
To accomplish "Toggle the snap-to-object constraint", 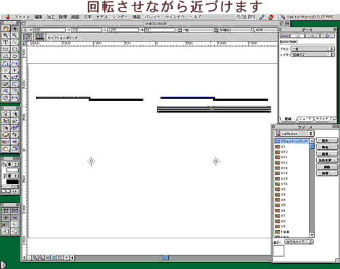I will tap(14, 210).
